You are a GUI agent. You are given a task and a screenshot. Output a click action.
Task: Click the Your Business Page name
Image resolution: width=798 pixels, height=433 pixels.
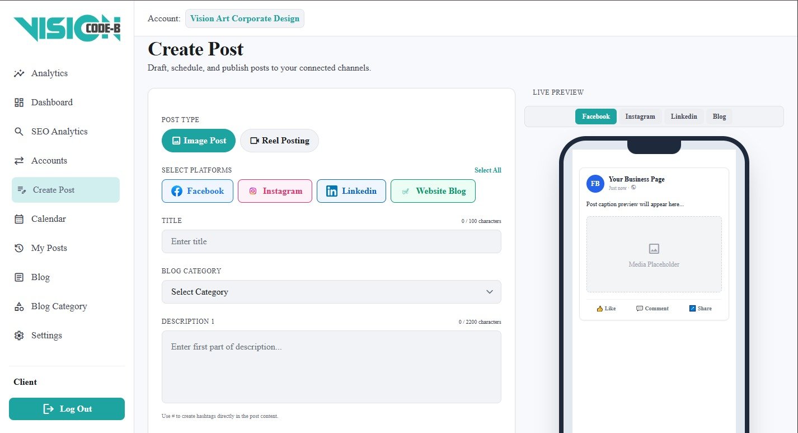click(637, 179)
